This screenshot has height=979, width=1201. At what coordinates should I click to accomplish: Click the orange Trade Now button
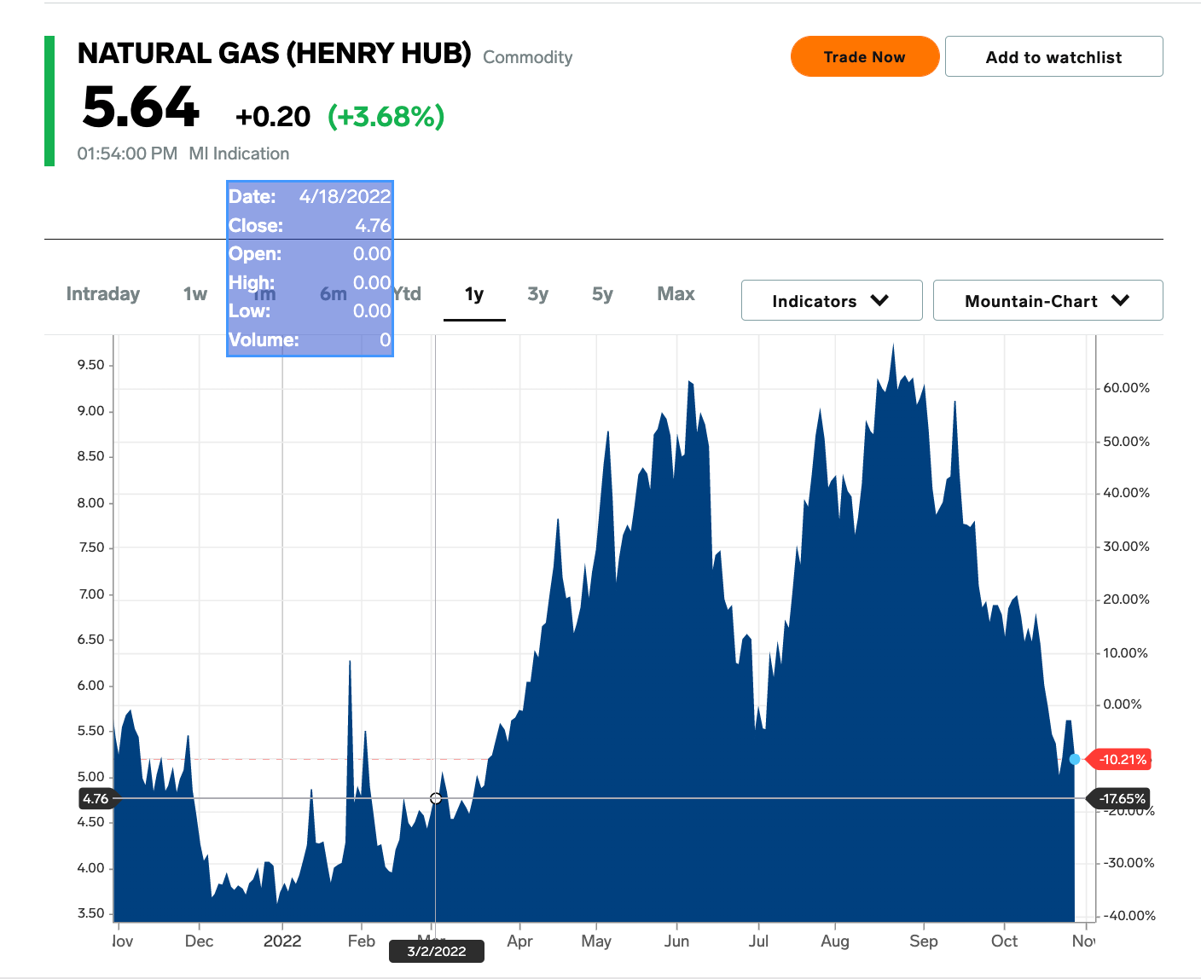[x=864, y=57]
